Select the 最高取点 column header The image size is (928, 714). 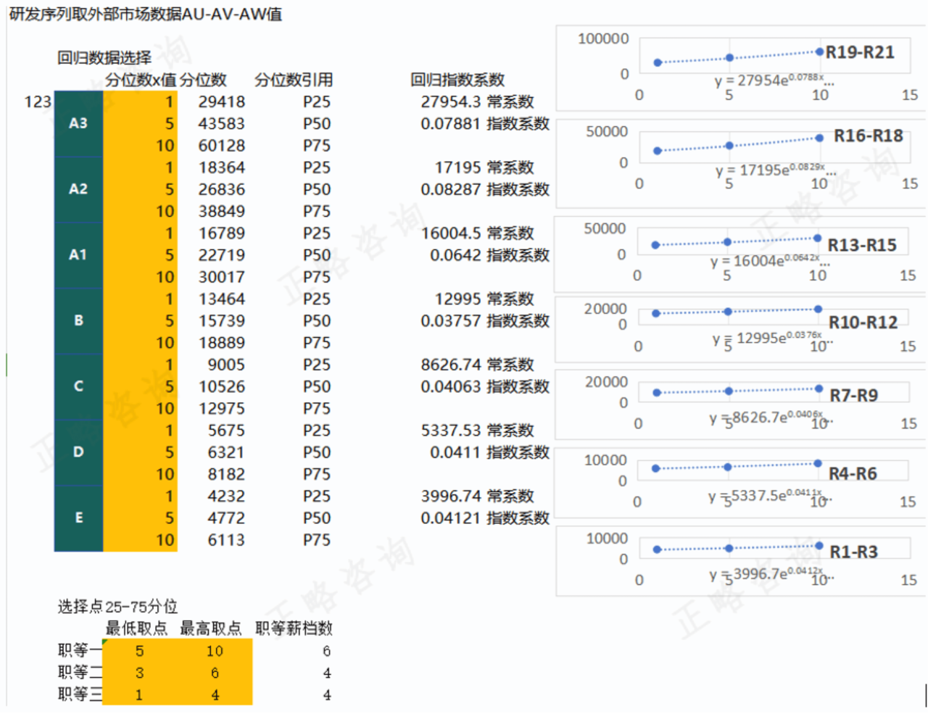click(x=211, y=628)
